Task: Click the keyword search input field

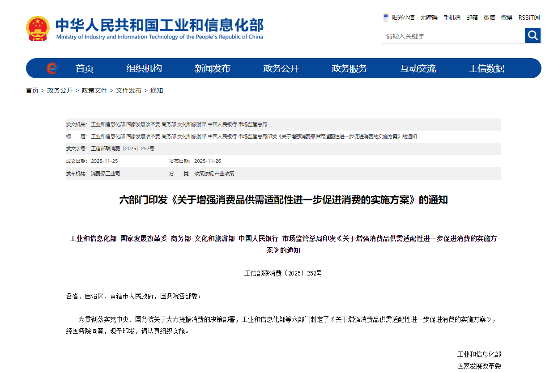Action: pyautogui.click(x=453, y=36)
